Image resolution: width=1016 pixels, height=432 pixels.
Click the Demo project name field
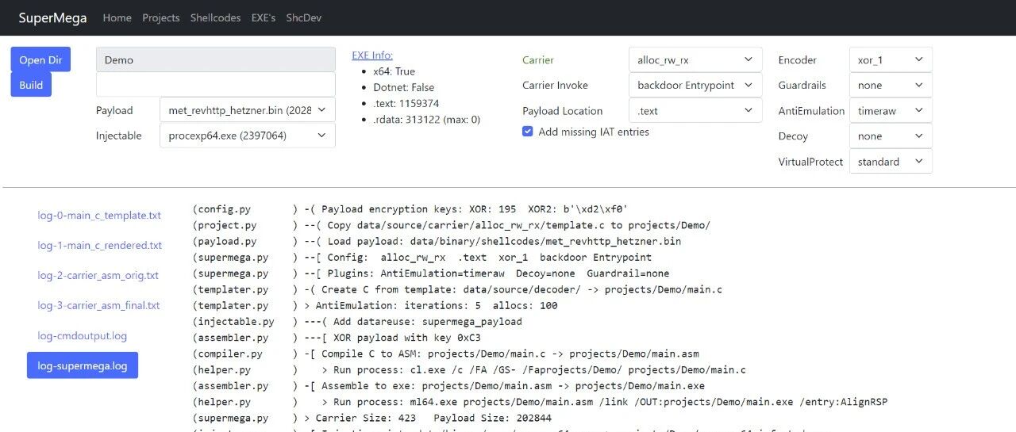click(x=216, y=59)
